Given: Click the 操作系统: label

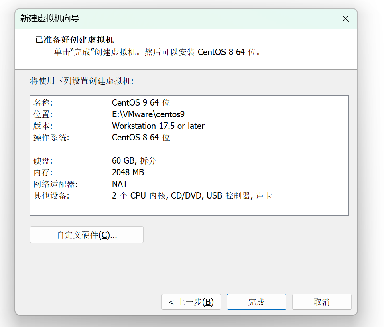Looking at the screenshot, I should pos(51,137).
